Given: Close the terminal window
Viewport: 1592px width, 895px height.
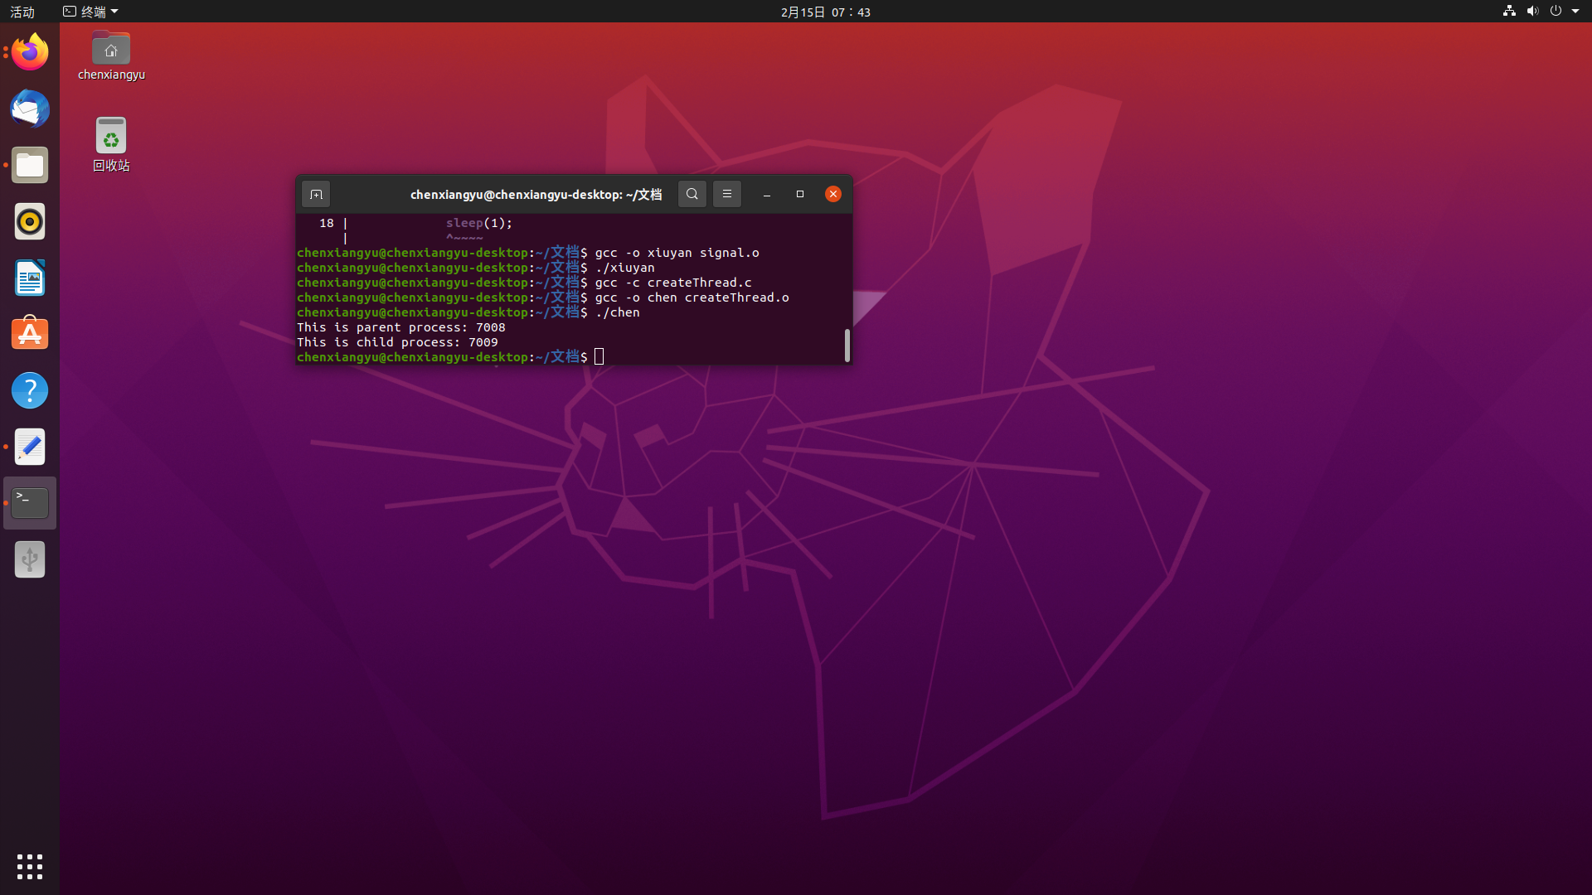Looking at the screenshot, I should coord(833,194).
